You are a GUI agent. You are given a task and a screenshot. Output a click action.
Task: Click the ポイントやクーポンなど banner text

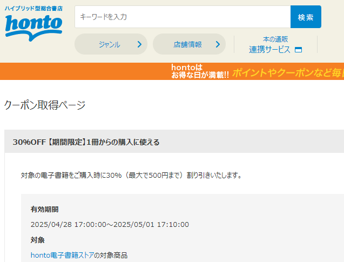[x=288, y=72]
